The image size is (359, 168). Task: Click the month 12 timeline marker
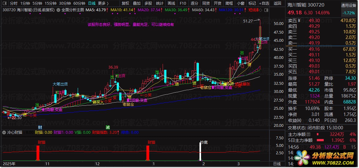[97, 164]
